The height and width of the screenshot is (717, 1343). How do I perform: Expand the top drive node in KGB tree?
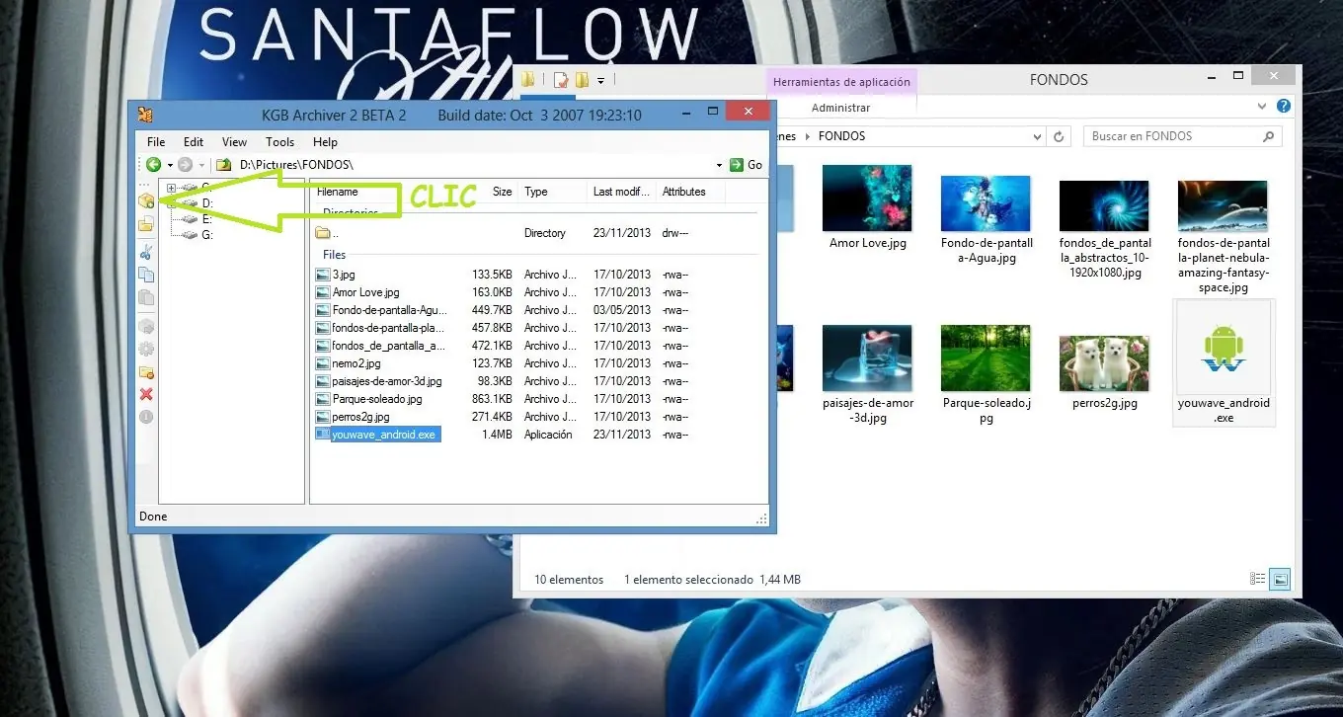[x=171, y=188]
